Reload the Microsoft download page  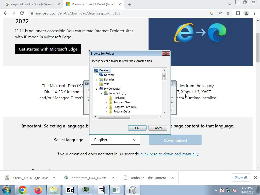click(x=22, y=13)
